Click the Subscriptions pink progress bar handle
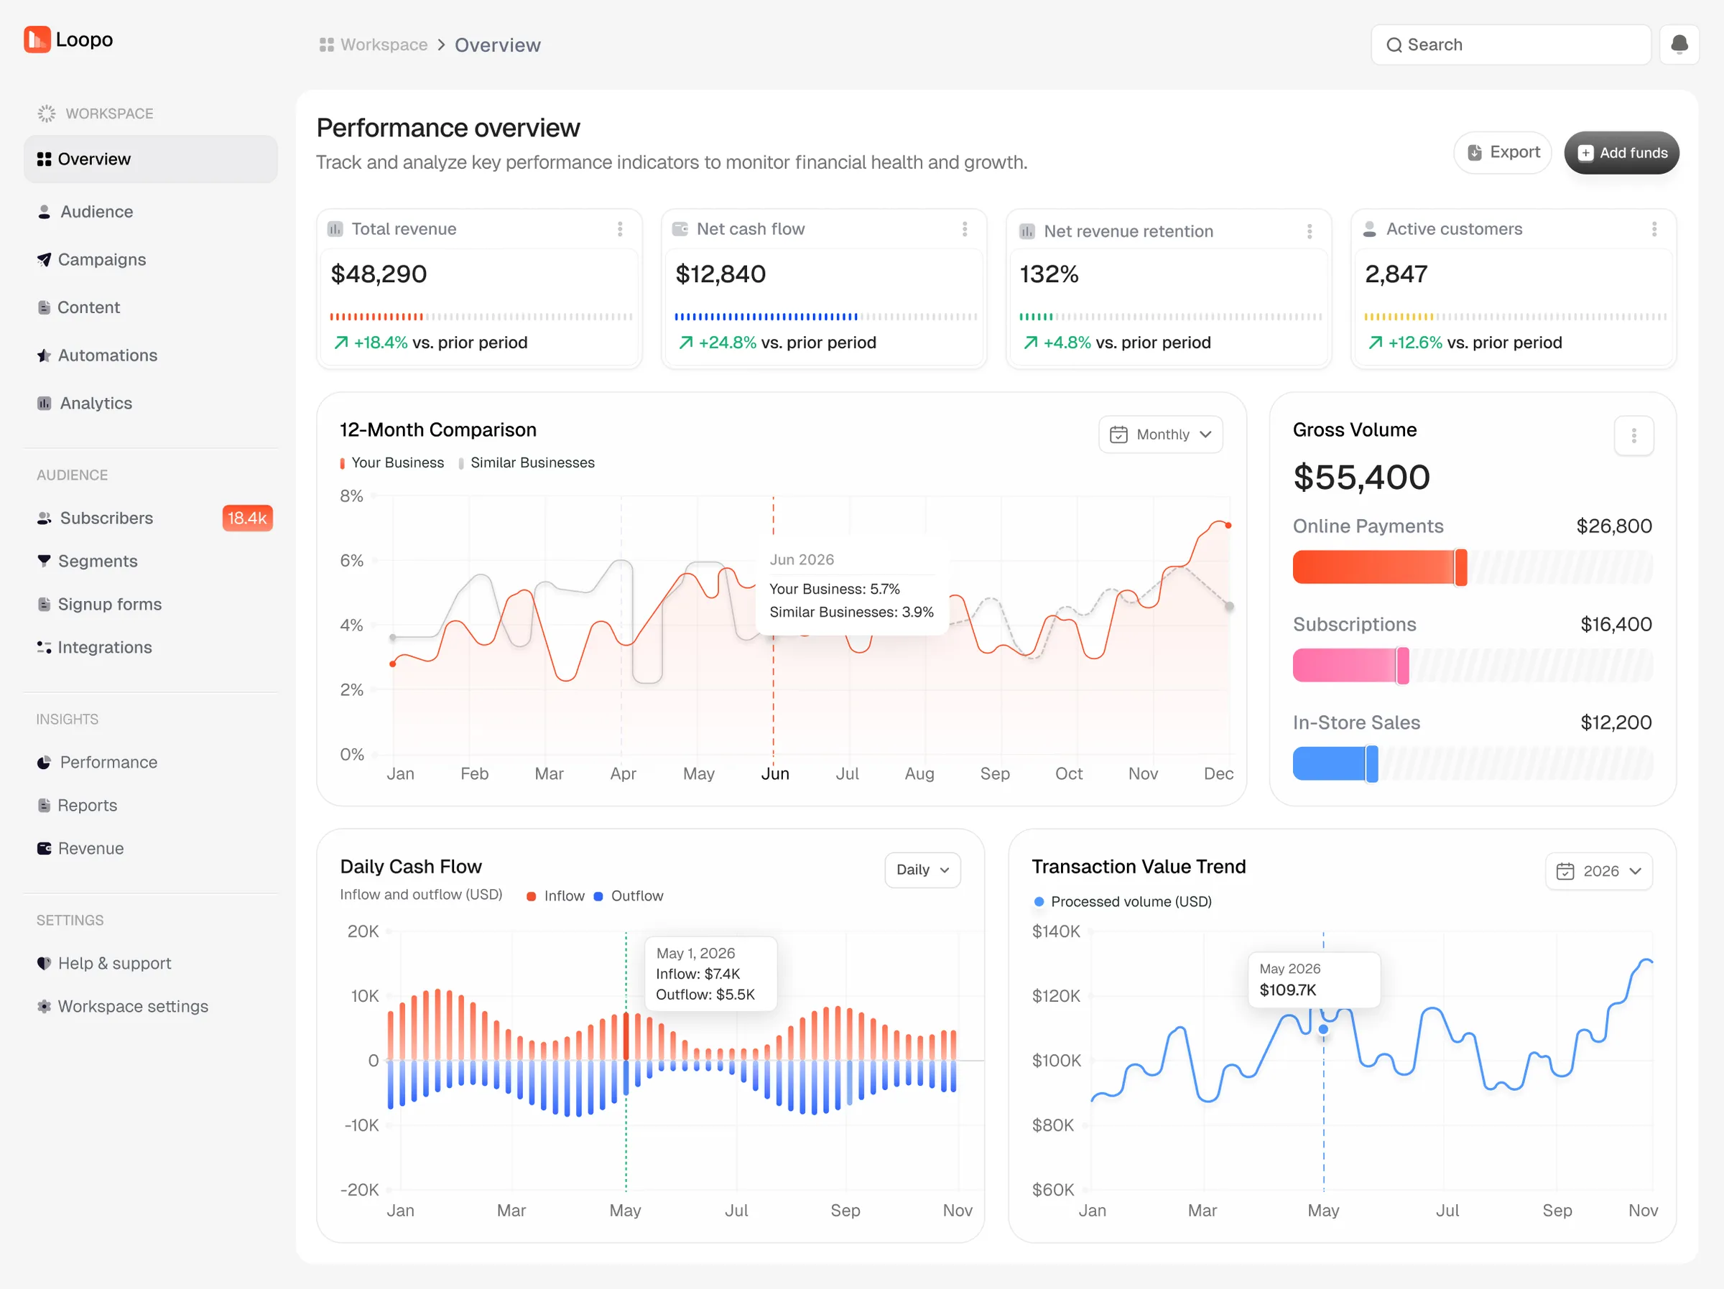 (x=1403, y=666)
